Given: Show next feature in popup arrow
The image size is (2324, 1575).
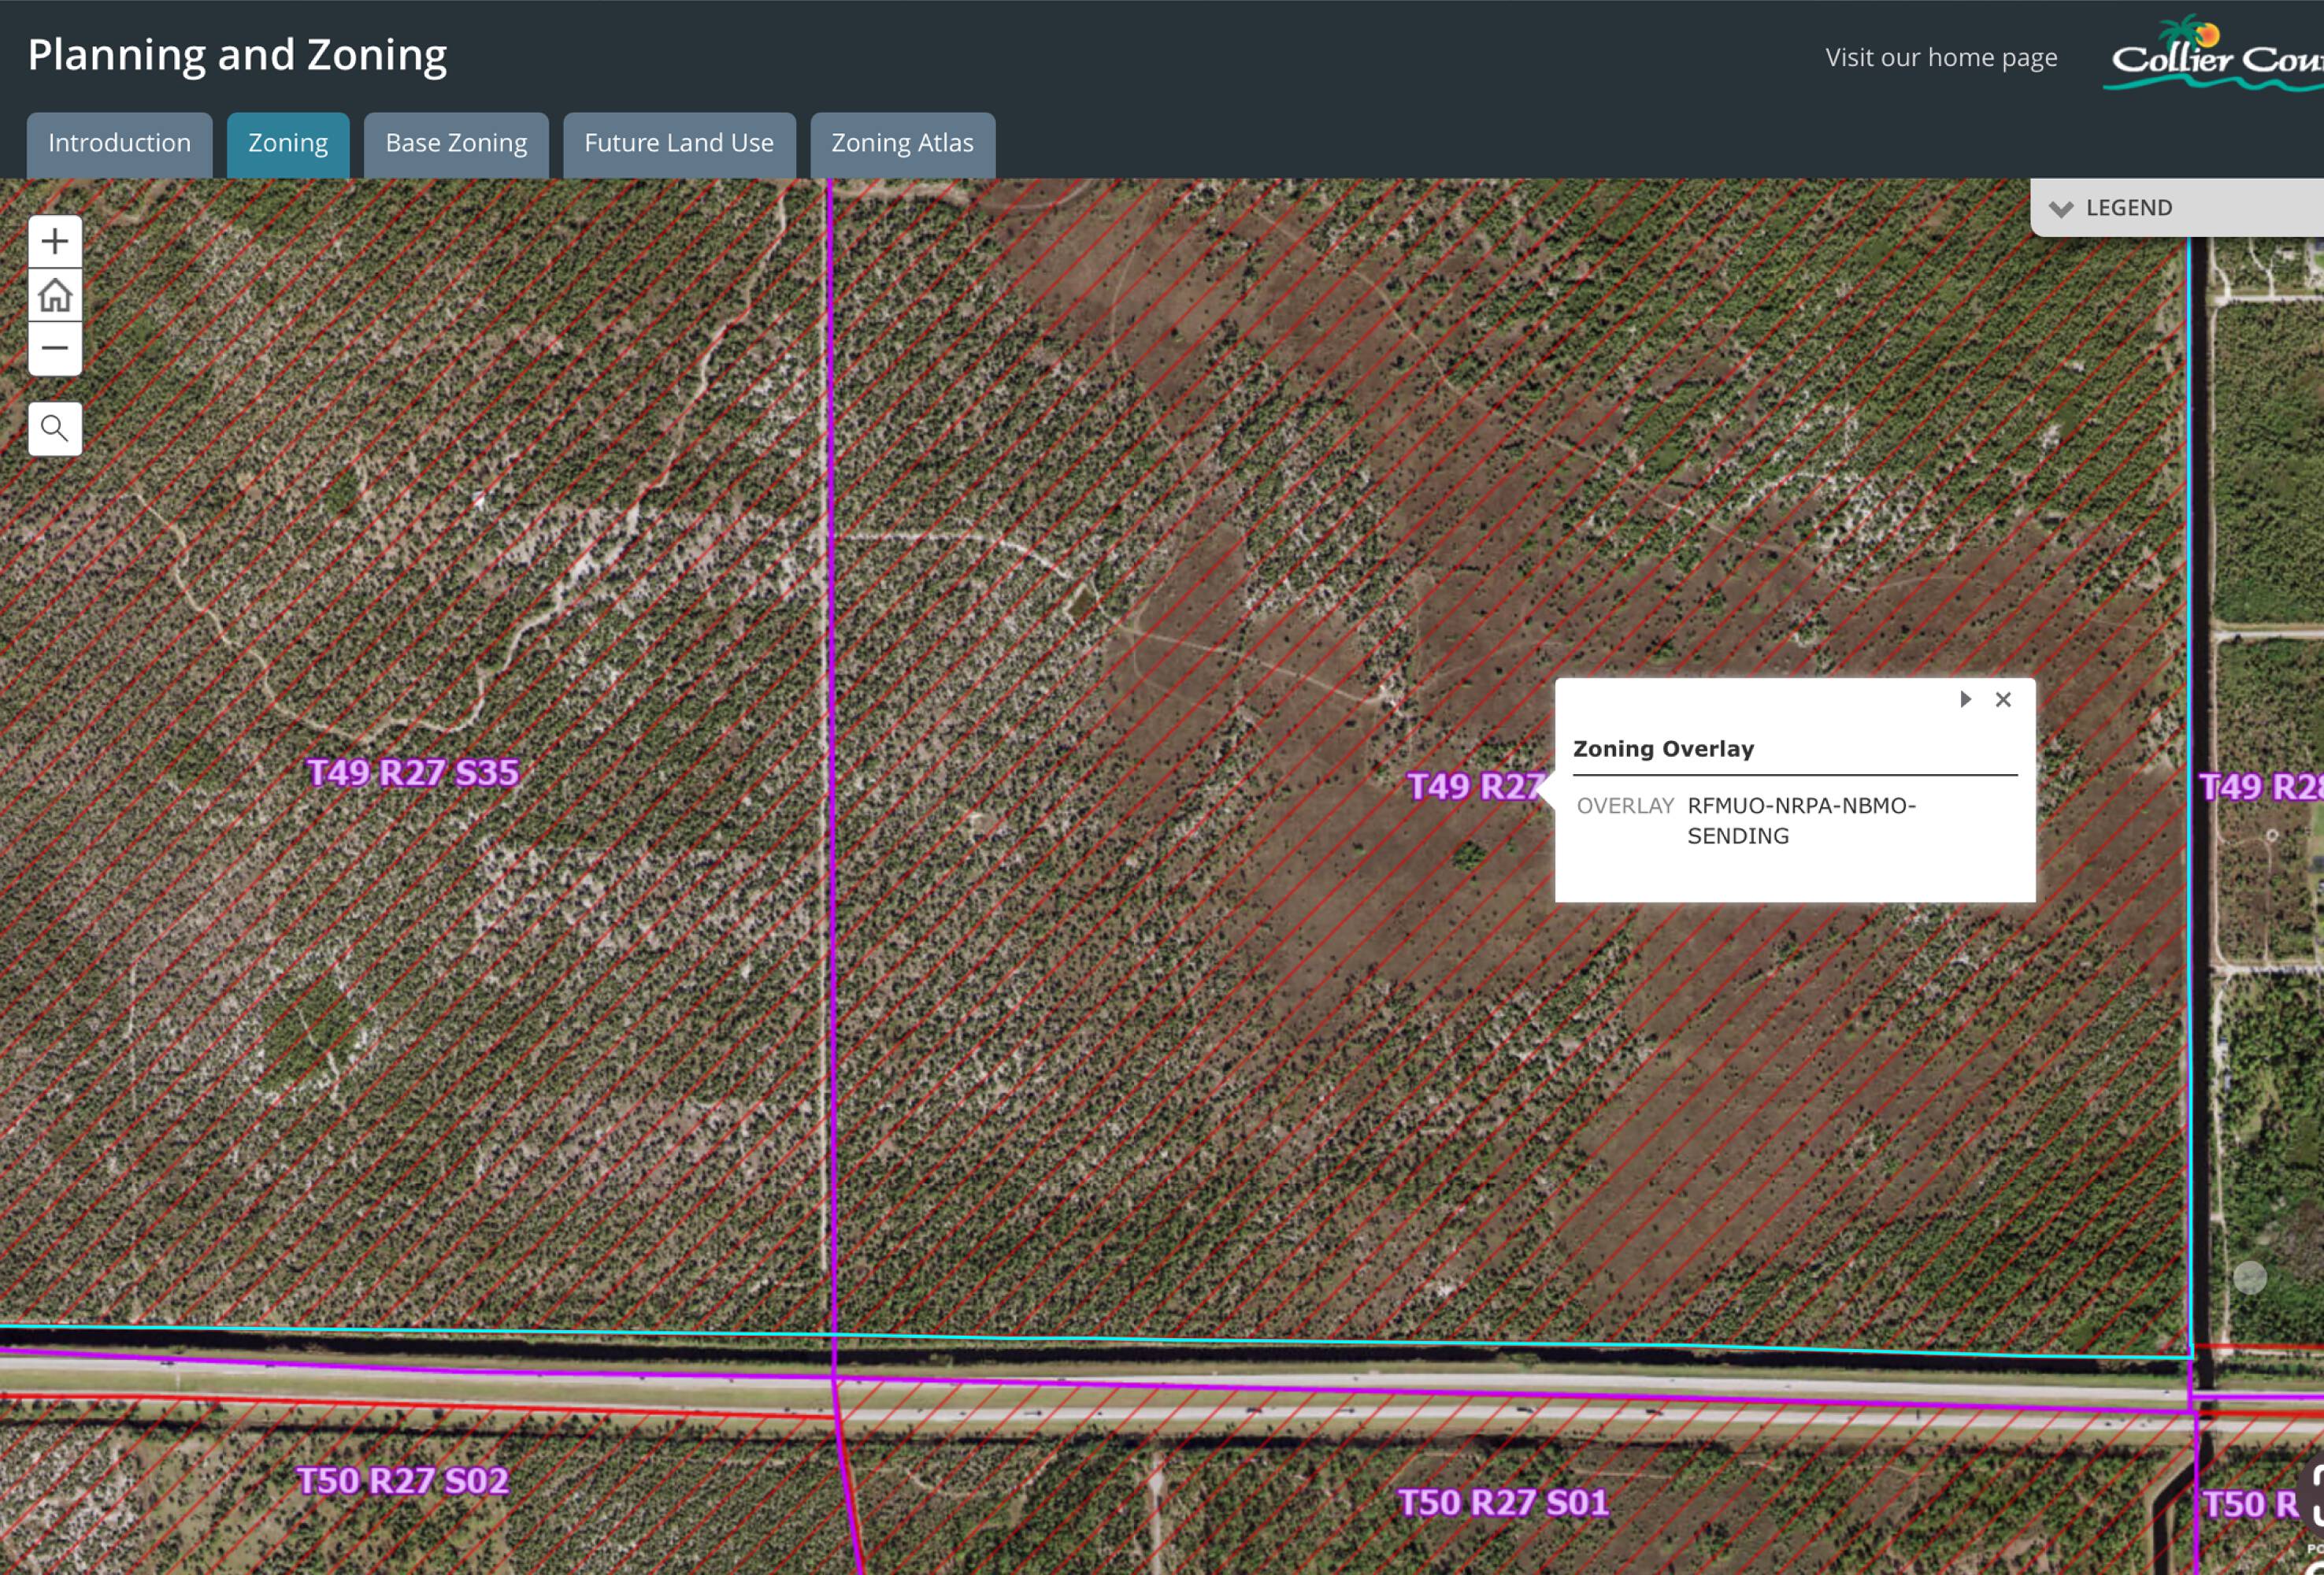Looking at the screenshot, I should pos(1965,700).
